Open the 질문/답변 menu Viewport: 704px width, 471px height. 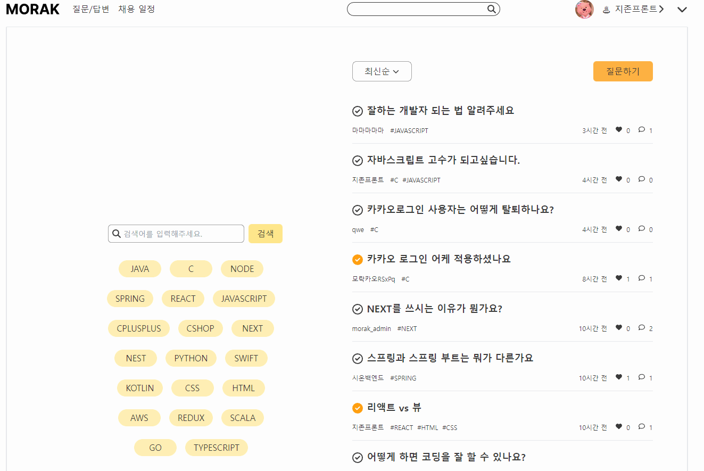[x=91, y=9]
